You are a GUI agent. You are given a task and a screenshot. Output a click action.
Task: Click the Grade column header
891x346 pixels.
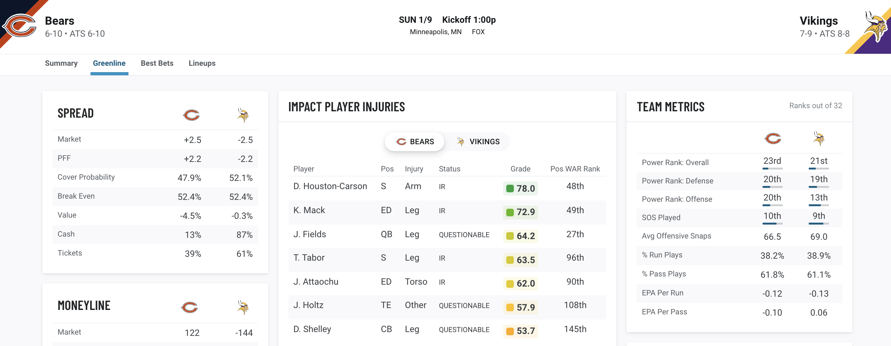pos(520,169)
